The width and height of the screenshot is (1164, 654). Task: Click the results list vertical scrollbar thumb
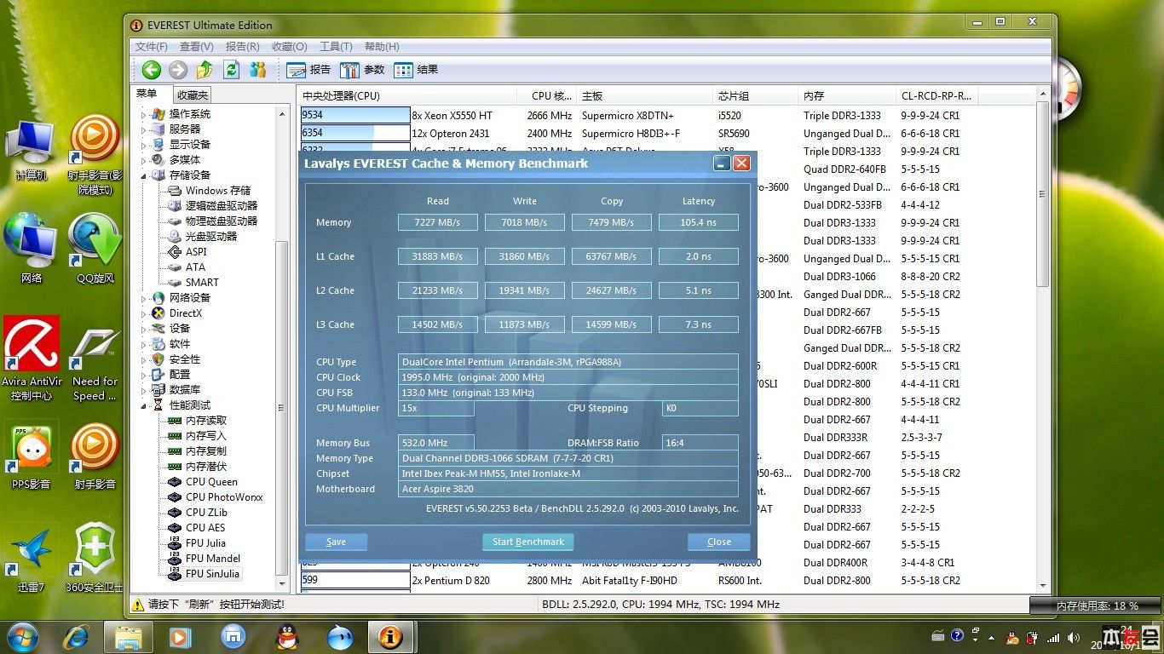1043,195
